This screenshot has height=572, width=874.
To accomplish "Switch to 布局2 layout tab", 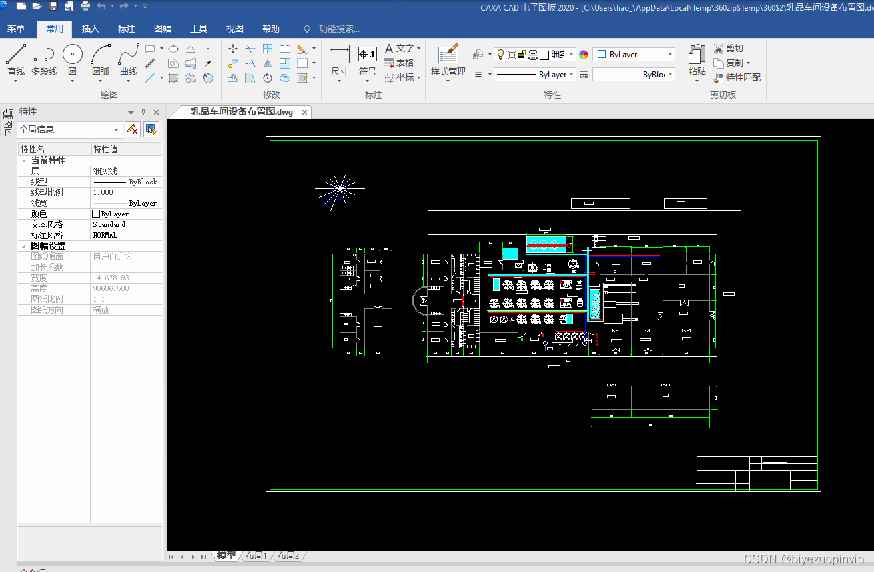I will [x=288, y=555].
